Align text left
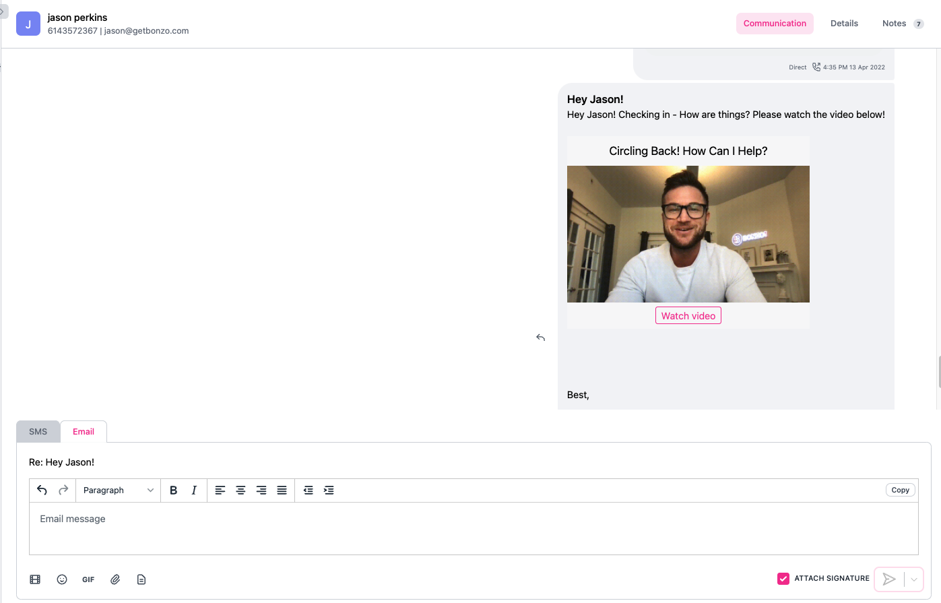 (220, 490)
